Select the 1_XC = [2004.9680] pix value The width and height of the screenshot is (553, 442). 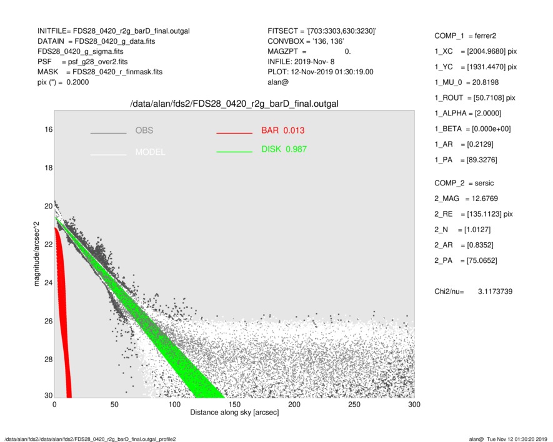click(476, 51)
